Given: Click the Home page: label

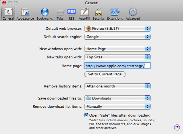Looking at the screenshot, I should coord(72,66).
